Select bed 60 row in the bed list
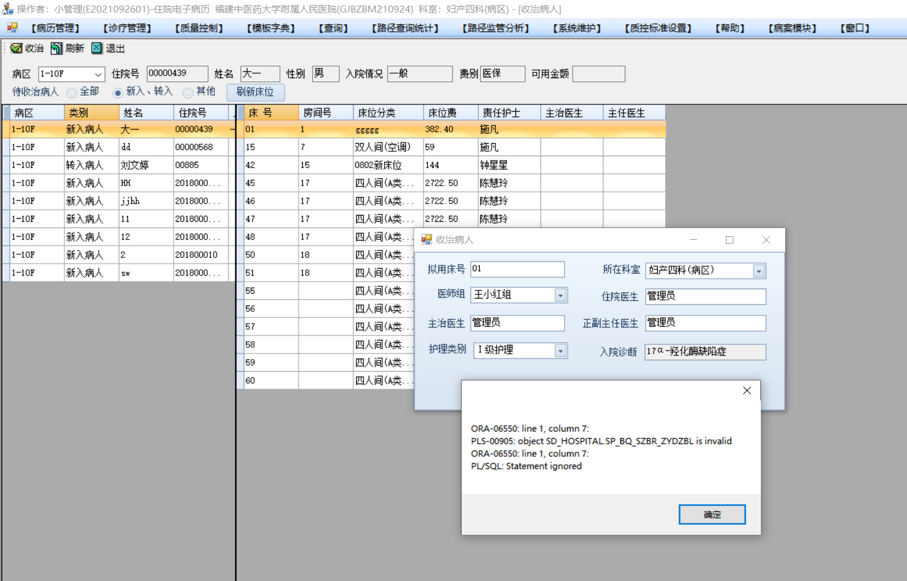907x581 pixels. [x=325, y=380]
